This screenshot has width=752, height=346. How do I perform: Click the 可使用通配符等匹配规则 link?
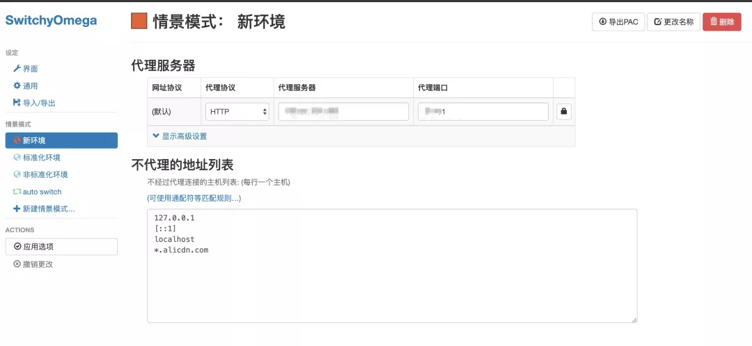(194, 198)
